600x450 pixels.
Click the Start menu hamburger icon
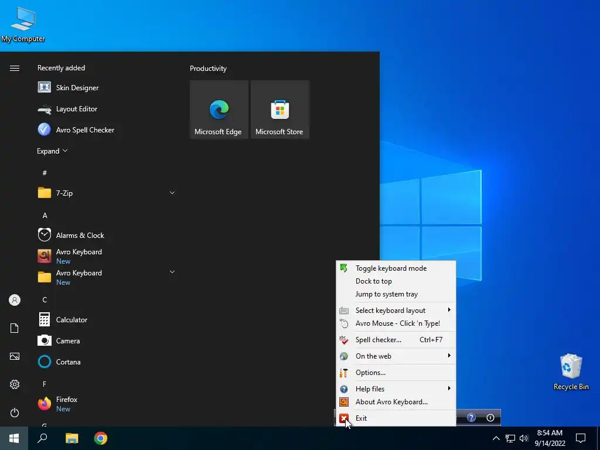coord(15,68)
